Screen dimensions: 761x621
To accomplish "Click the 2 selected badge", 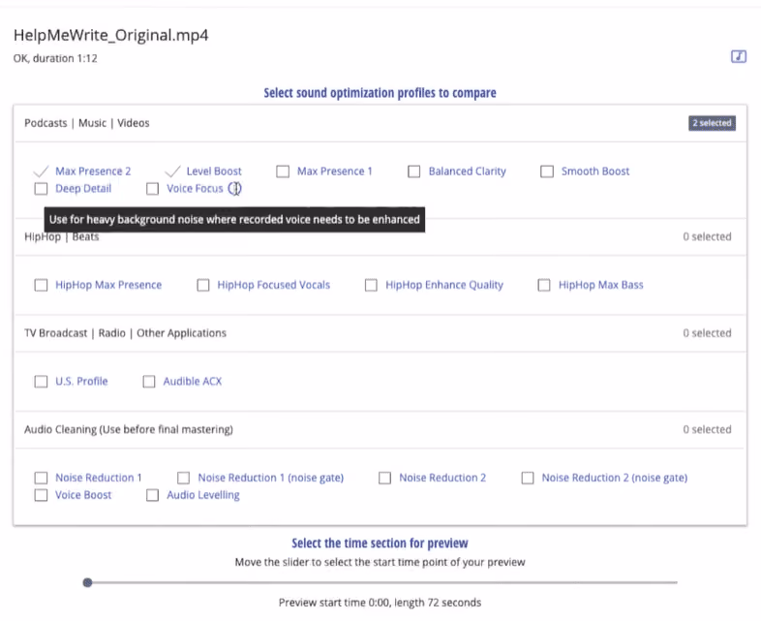I will pyautogui.click(x=712, y=123).
